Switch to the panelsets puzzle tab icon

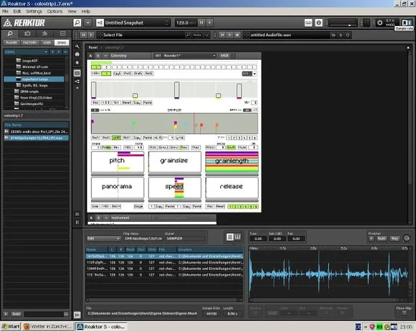[x=45, y=34]
